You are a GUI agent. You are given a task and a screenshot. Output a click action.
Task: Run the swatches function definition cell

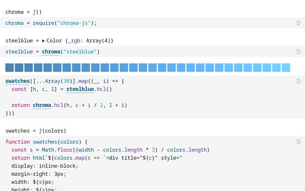coord(299,142)
